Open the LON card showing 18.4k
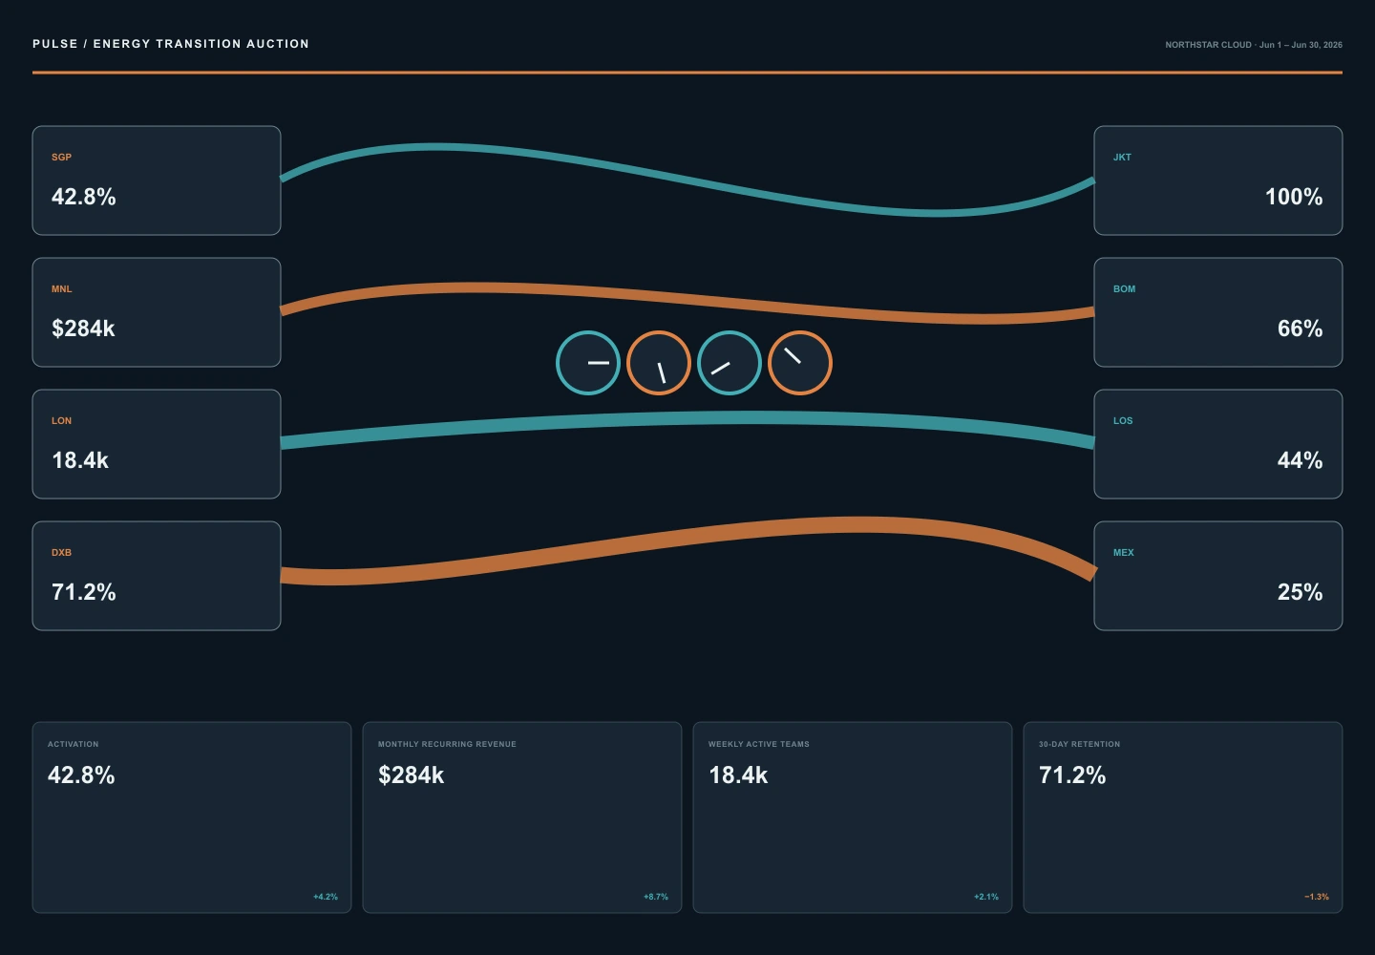Image resolution: width=1375 pixels, height=955 pixels. 157,444
